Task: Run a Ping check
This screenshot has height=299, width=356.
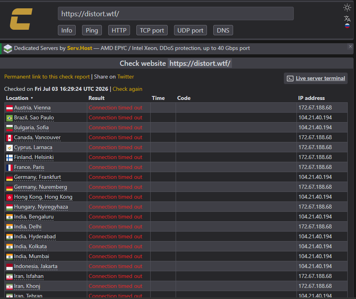Action: (x=92, y=30)
